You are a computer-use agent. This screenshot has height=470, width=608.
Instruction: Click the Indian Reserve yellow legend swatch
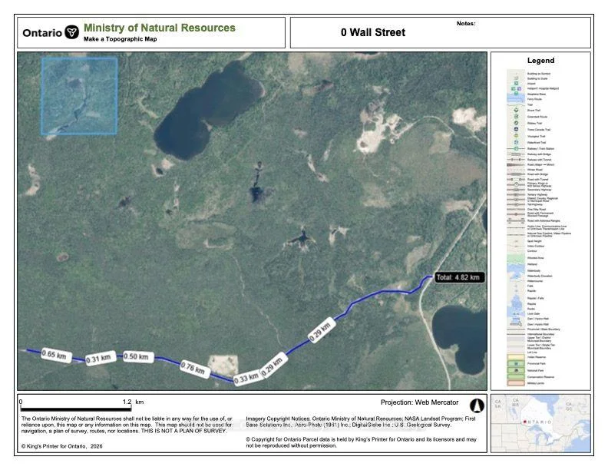click(516, 357)
